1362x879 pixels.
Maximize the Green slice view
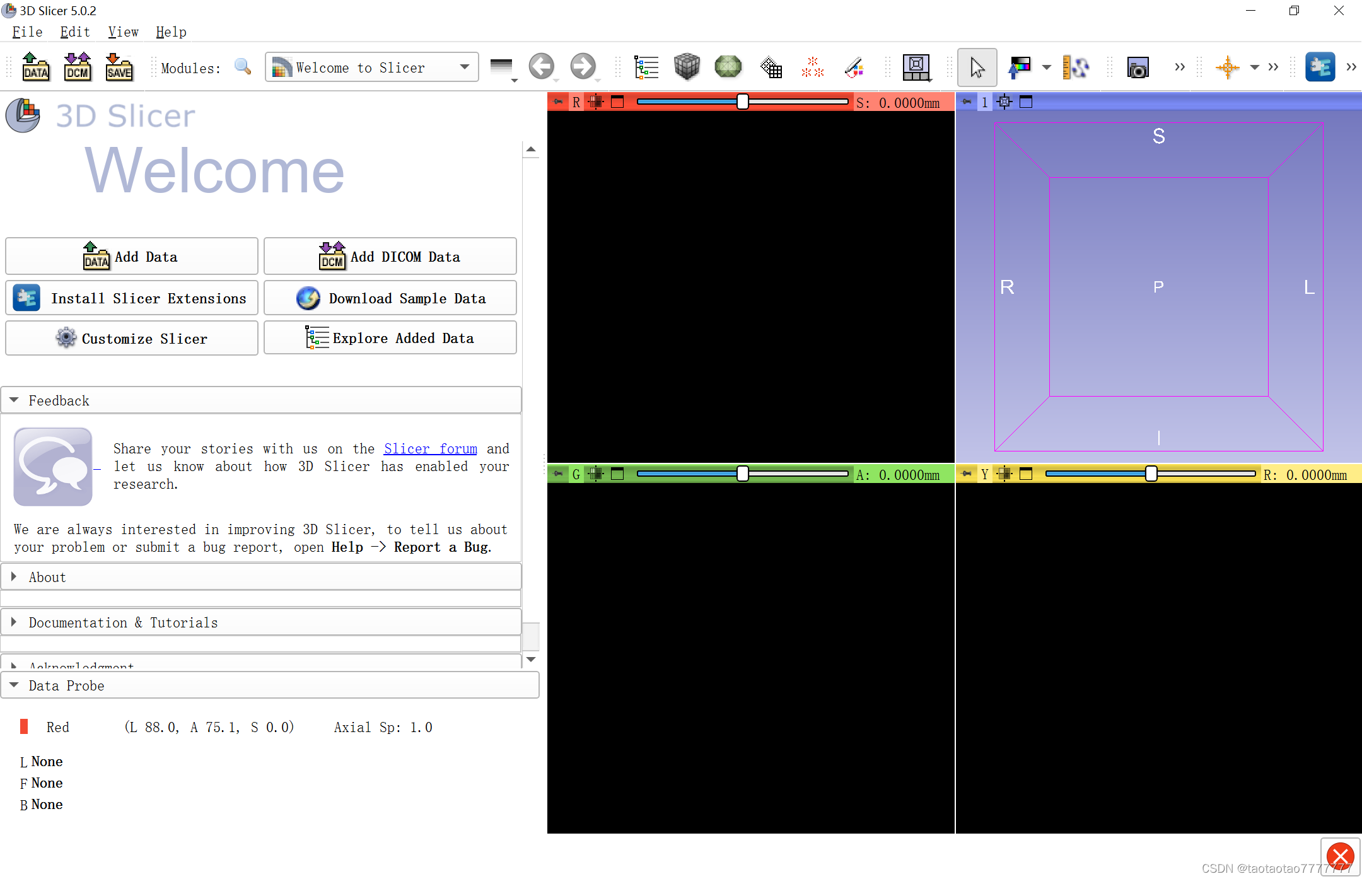[617, 474]
